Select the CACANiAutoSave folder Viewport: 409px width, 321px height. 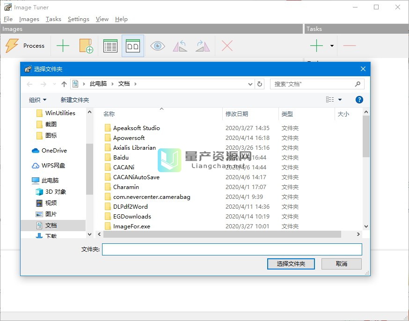(132, 177)
